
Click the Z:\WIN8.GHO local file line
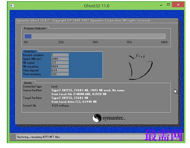79,94
